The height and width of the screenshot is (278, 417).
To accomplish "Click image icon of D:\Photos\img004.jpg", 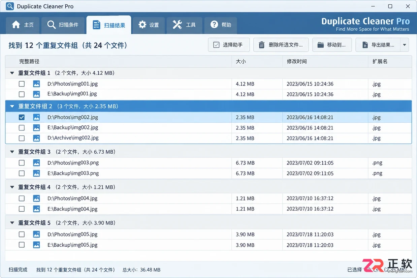I will (x=36, y=198).
